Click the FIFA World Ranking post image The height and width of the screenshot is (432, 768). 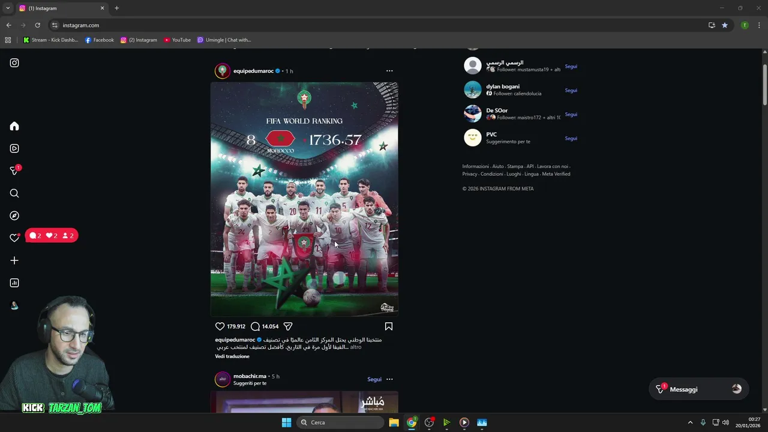304,199
